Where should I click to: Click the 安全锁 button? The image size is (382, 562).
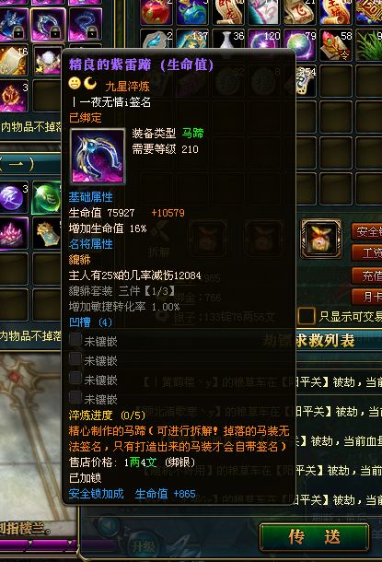tap(366, 231)
